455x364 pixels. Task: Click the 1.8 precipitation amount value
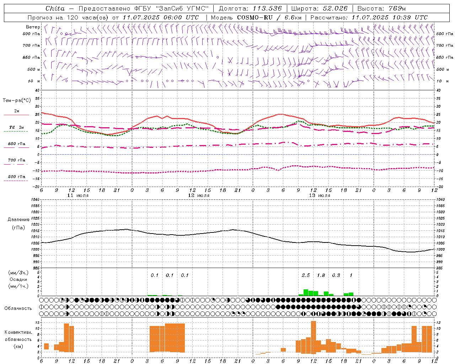click(x=321, y=275)
